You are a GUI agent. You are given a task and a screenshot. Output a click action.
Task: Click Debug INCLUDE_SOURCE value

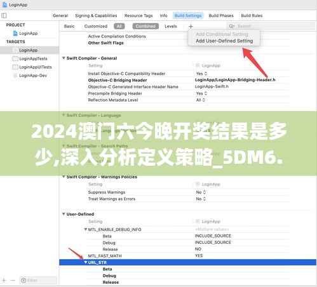213,243
